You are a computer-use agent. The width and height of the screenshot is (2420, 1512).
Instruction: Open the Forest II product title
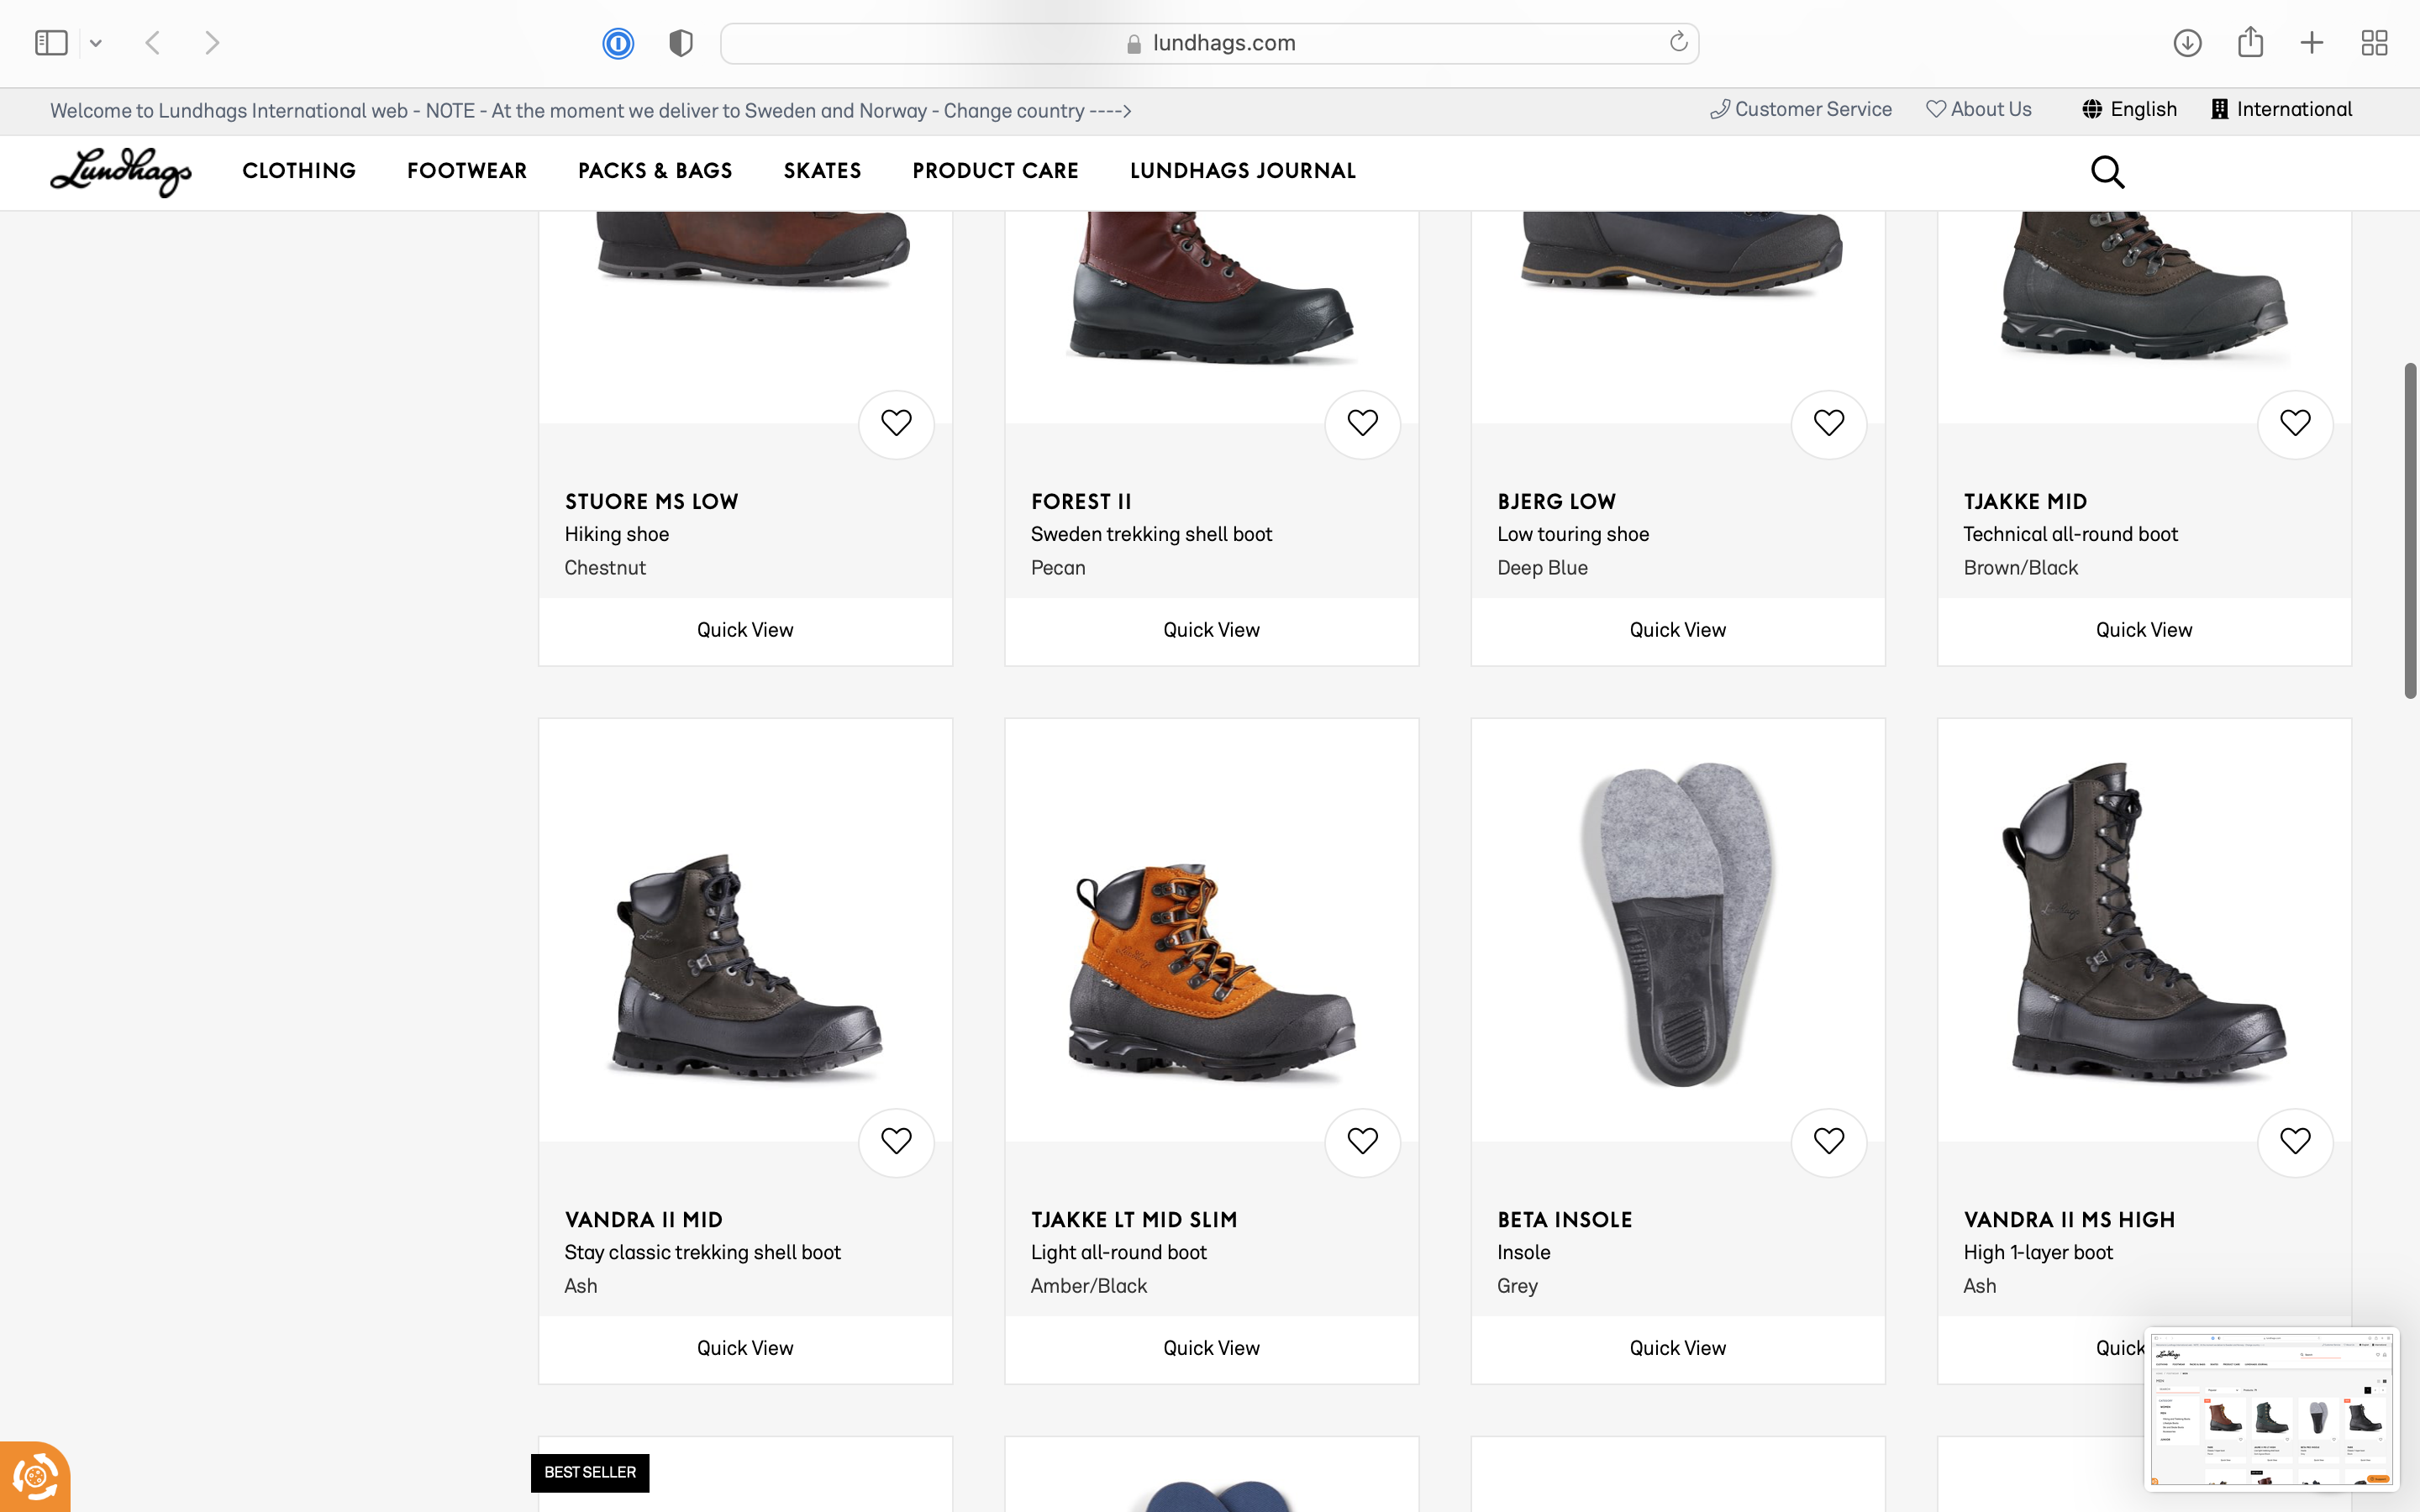(1081, 502)
